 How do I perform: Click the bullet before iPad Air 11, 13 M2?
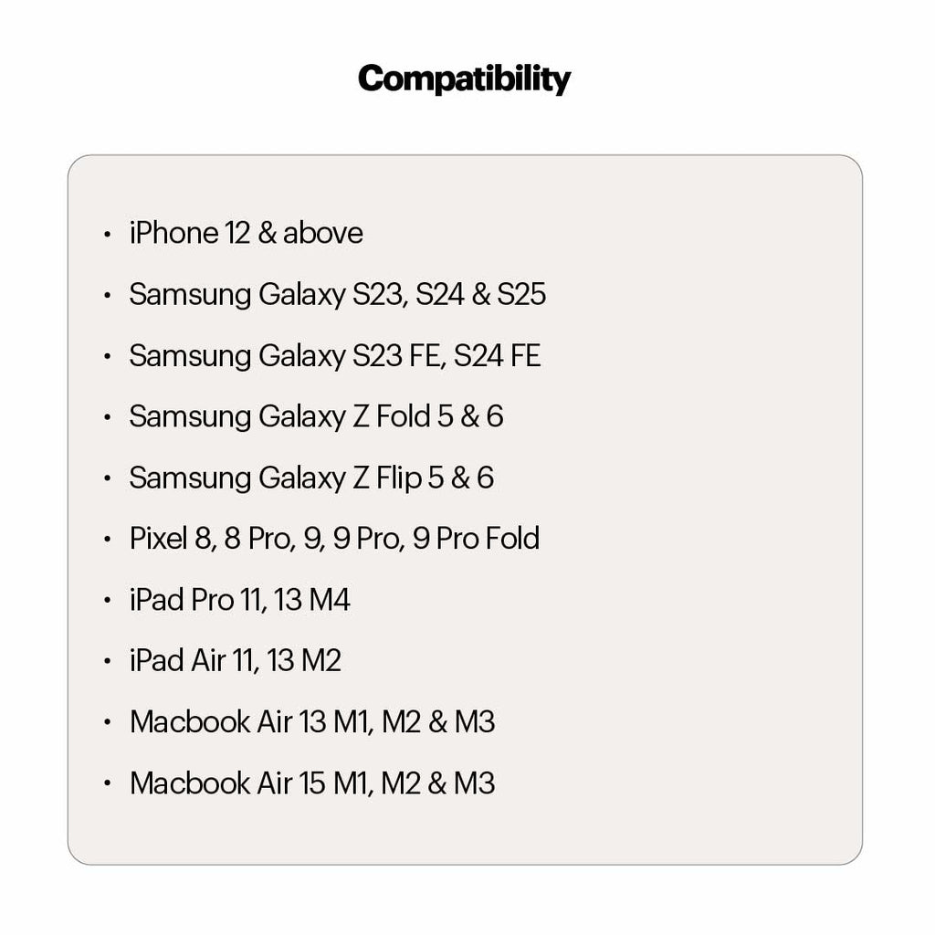[108, 662]
